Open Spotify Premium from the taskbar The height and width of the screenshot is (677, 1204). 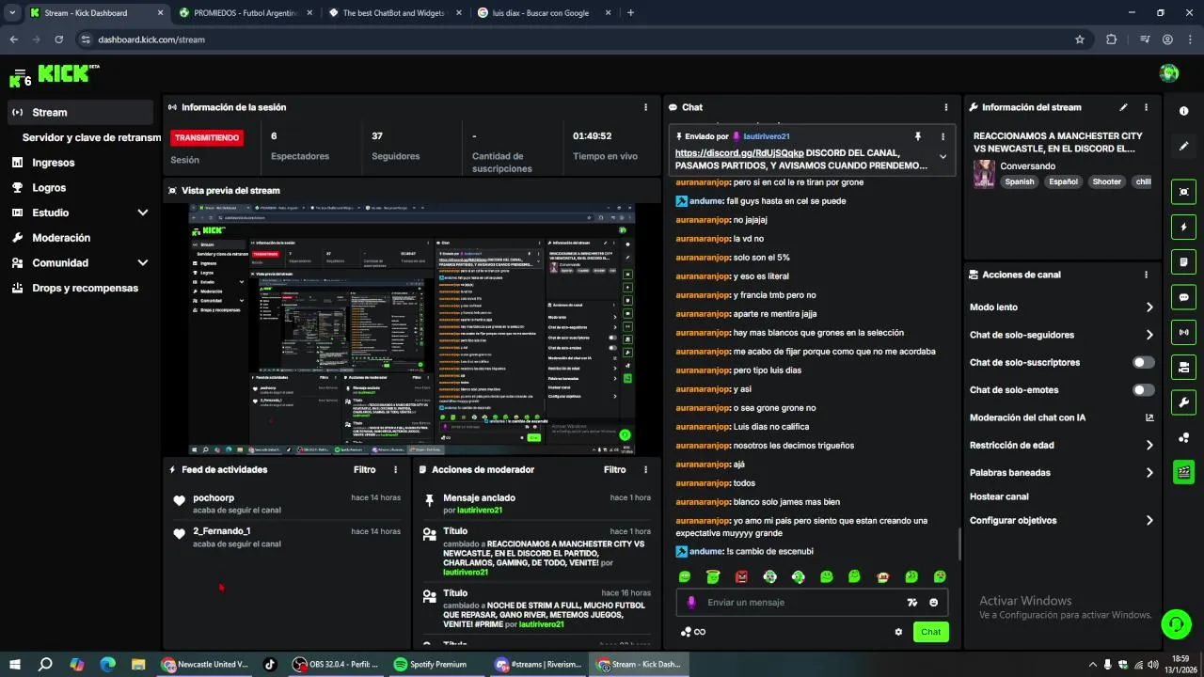pyautogui.click(x=432, y=664)
